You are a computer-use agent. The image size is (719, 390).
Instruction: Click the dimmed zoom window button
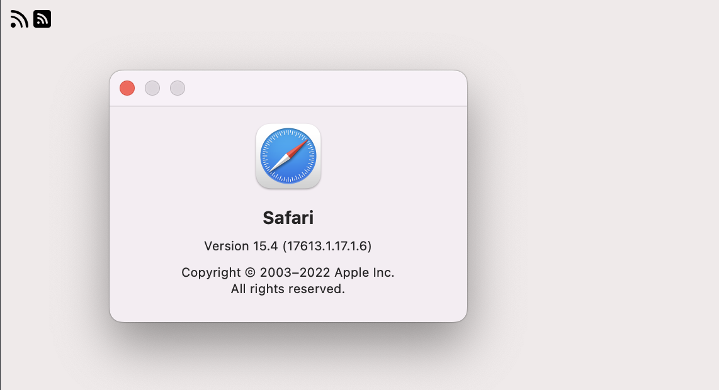click(178, 88)
